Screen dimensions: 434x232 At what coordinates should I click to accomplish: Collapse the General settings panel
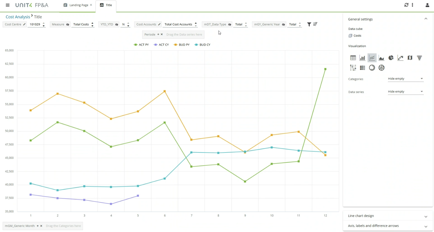click(426, 19)
